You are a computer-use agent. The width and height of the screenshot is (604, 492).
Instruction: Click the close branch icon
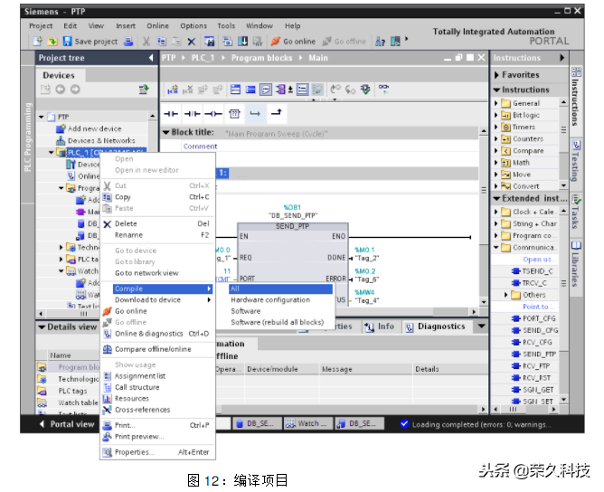(276, 113)
